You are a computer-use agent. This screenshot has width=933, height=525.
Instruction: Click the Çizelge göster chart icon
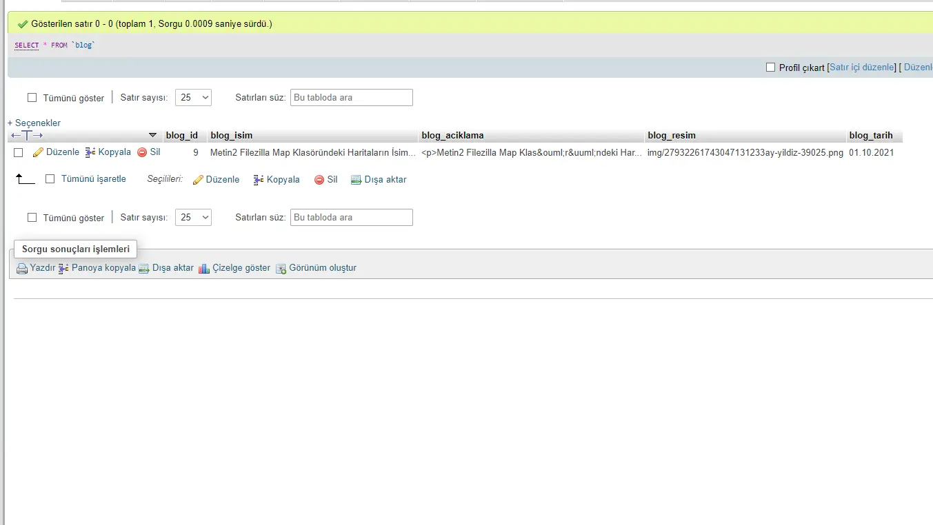[204, 269]
